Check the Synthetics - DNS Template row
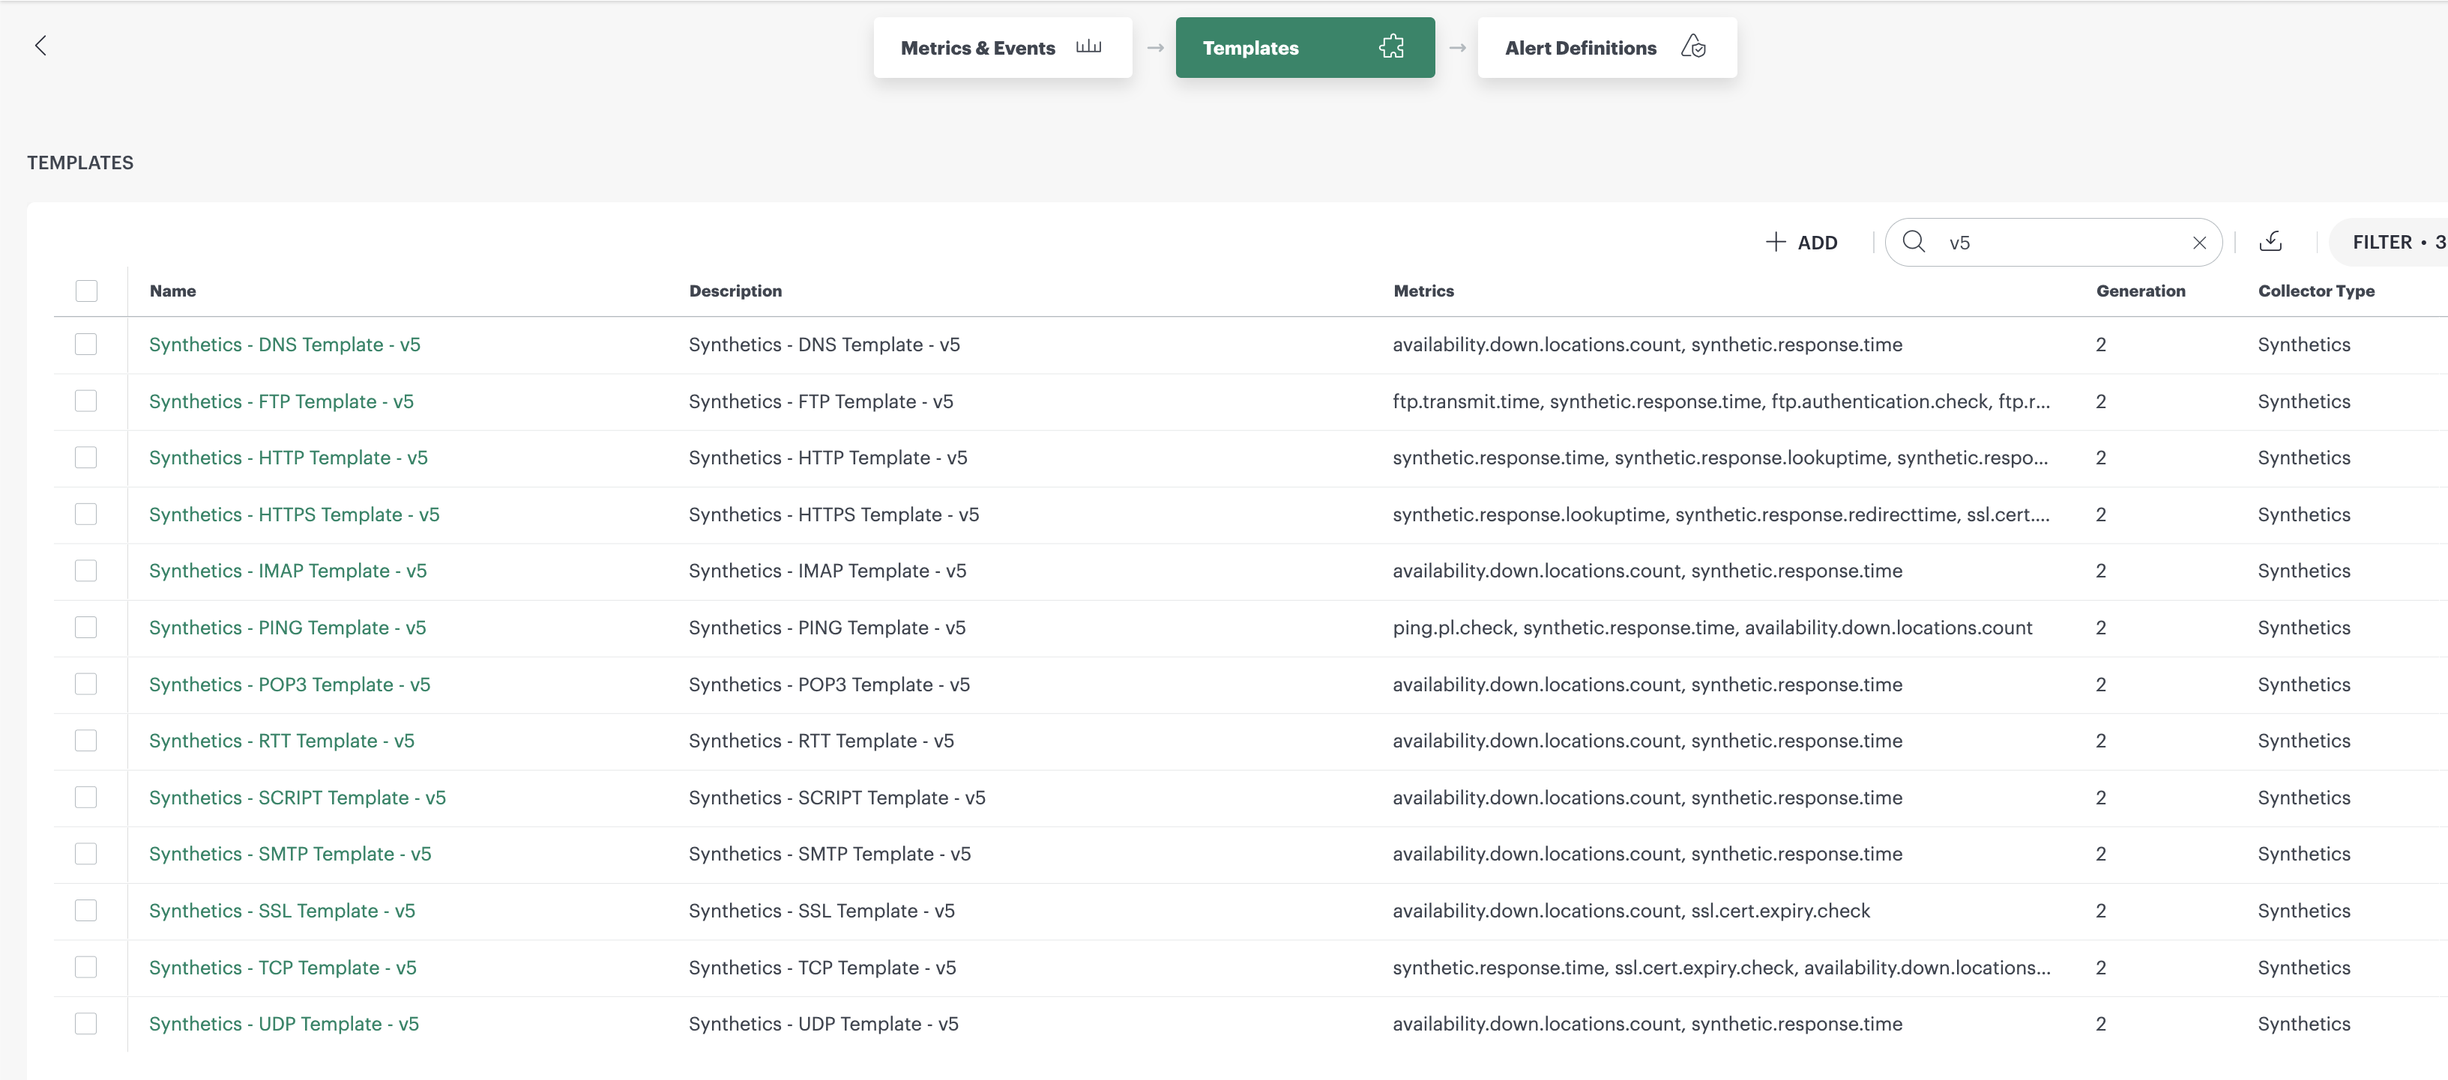Screen dimensions: 2448x1080 click(x=86, y=344)
